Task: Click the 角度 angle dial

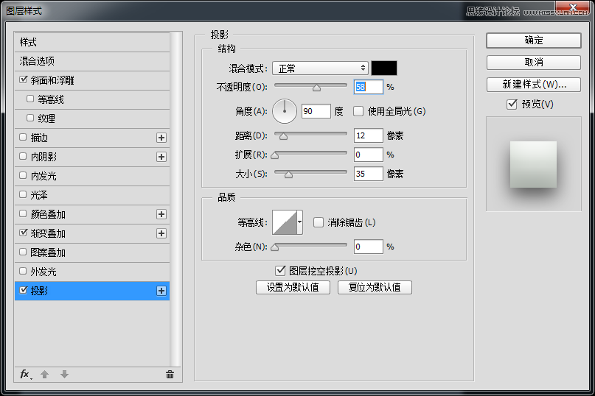Action: pyautogui.click(x=284, y=111)
